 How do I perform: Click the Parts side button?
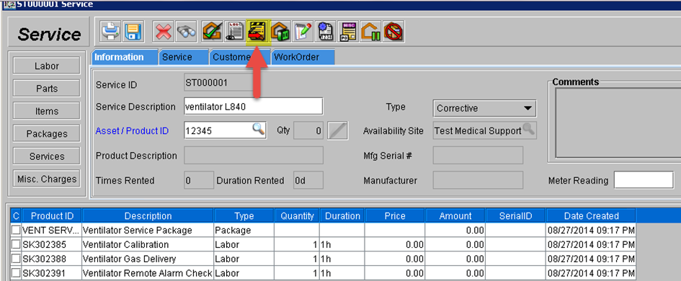[46, 88]
